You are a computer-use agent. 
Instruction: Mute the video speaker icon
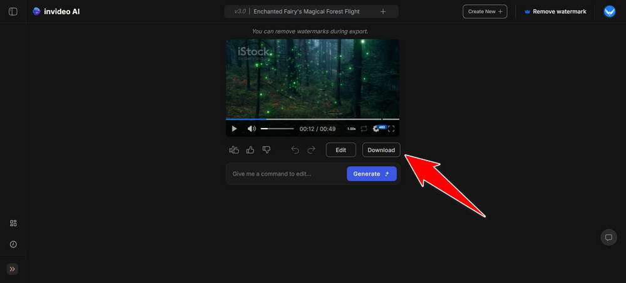click(x=252, y=129)
